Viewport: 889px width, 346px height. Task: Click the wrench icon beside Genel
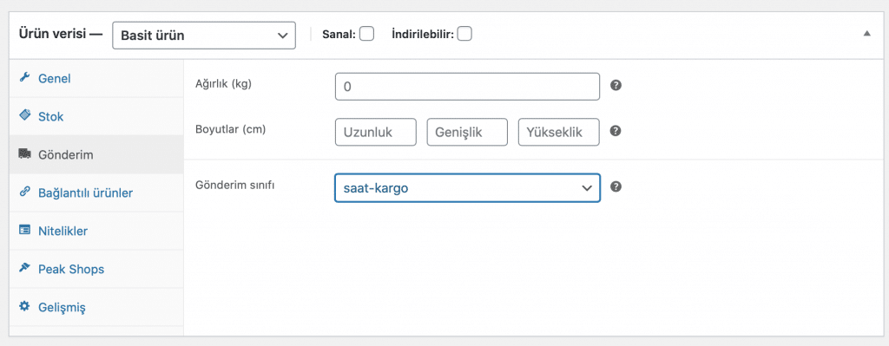24,78
